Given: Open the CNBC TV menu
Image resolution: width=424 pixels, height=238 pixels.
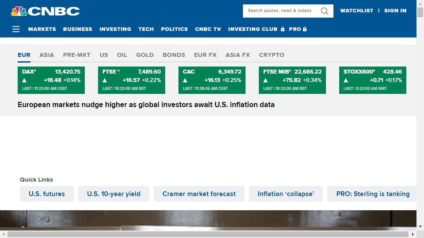Looking at the screenshot, I should (208, 29).
